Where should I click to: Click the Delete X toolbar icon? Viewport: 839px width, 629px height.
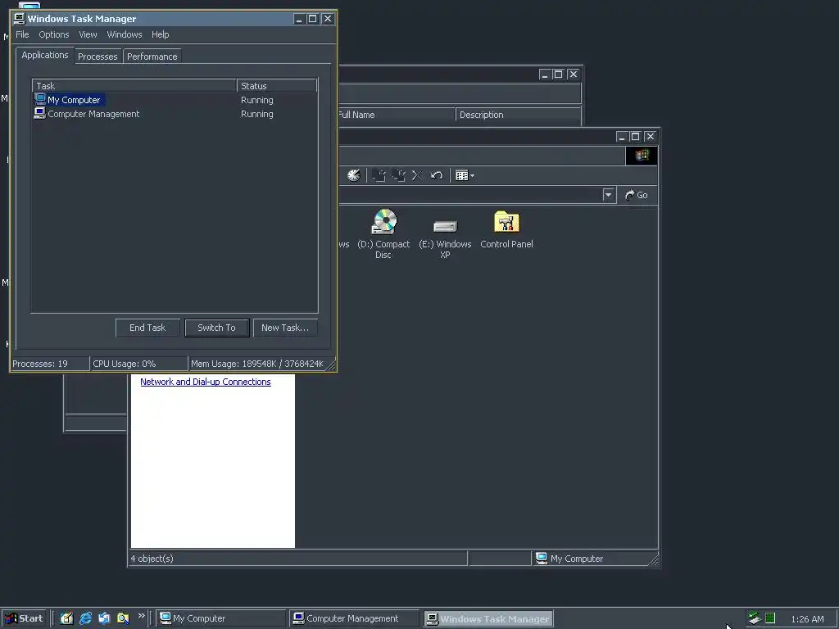417,175
